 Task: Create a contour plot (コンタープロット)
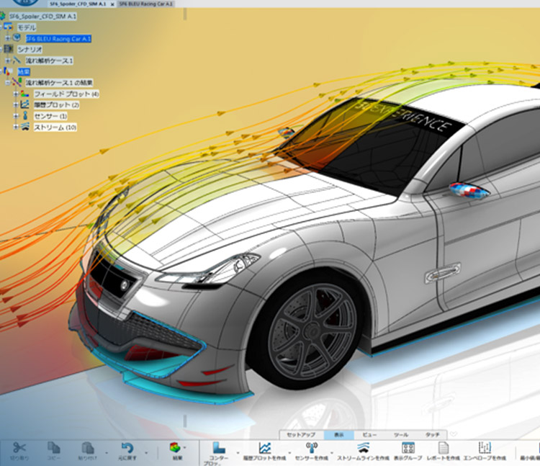(218, 447)
